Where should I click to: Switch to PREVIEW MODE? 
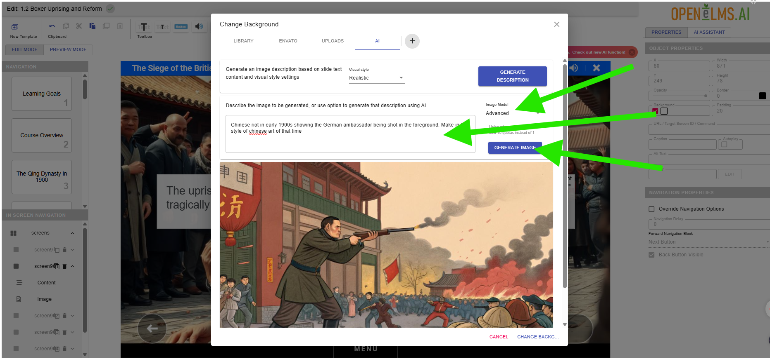pyautogui.click(x=68, y=49)
